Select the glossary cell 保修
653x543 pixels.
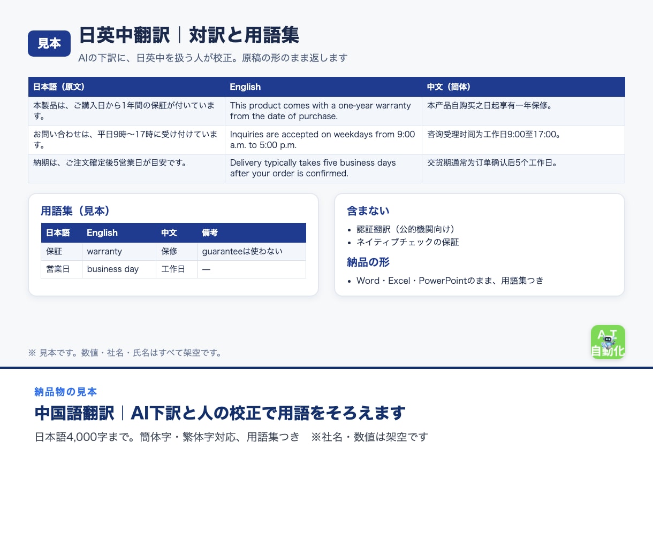coord(177,252)
